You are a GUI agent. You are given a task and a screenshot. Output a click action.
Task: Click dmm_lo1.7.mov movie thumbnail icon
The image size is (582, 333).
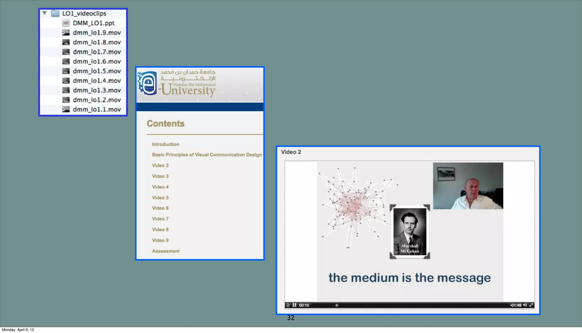click(66, 52)
